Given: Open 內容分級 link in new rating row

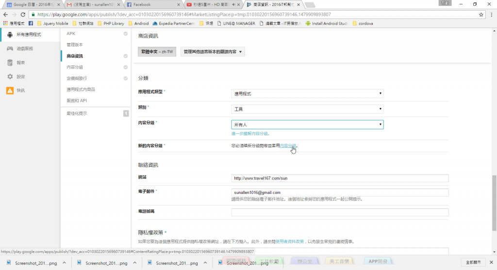Looking at the screenshot, I should pos(288,145).
